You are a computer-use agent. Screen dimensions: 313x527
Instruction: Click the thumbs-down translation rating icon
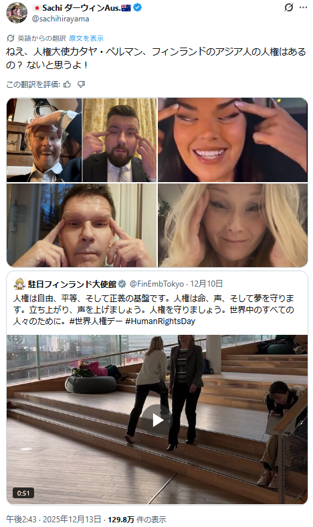pos(82,84)
